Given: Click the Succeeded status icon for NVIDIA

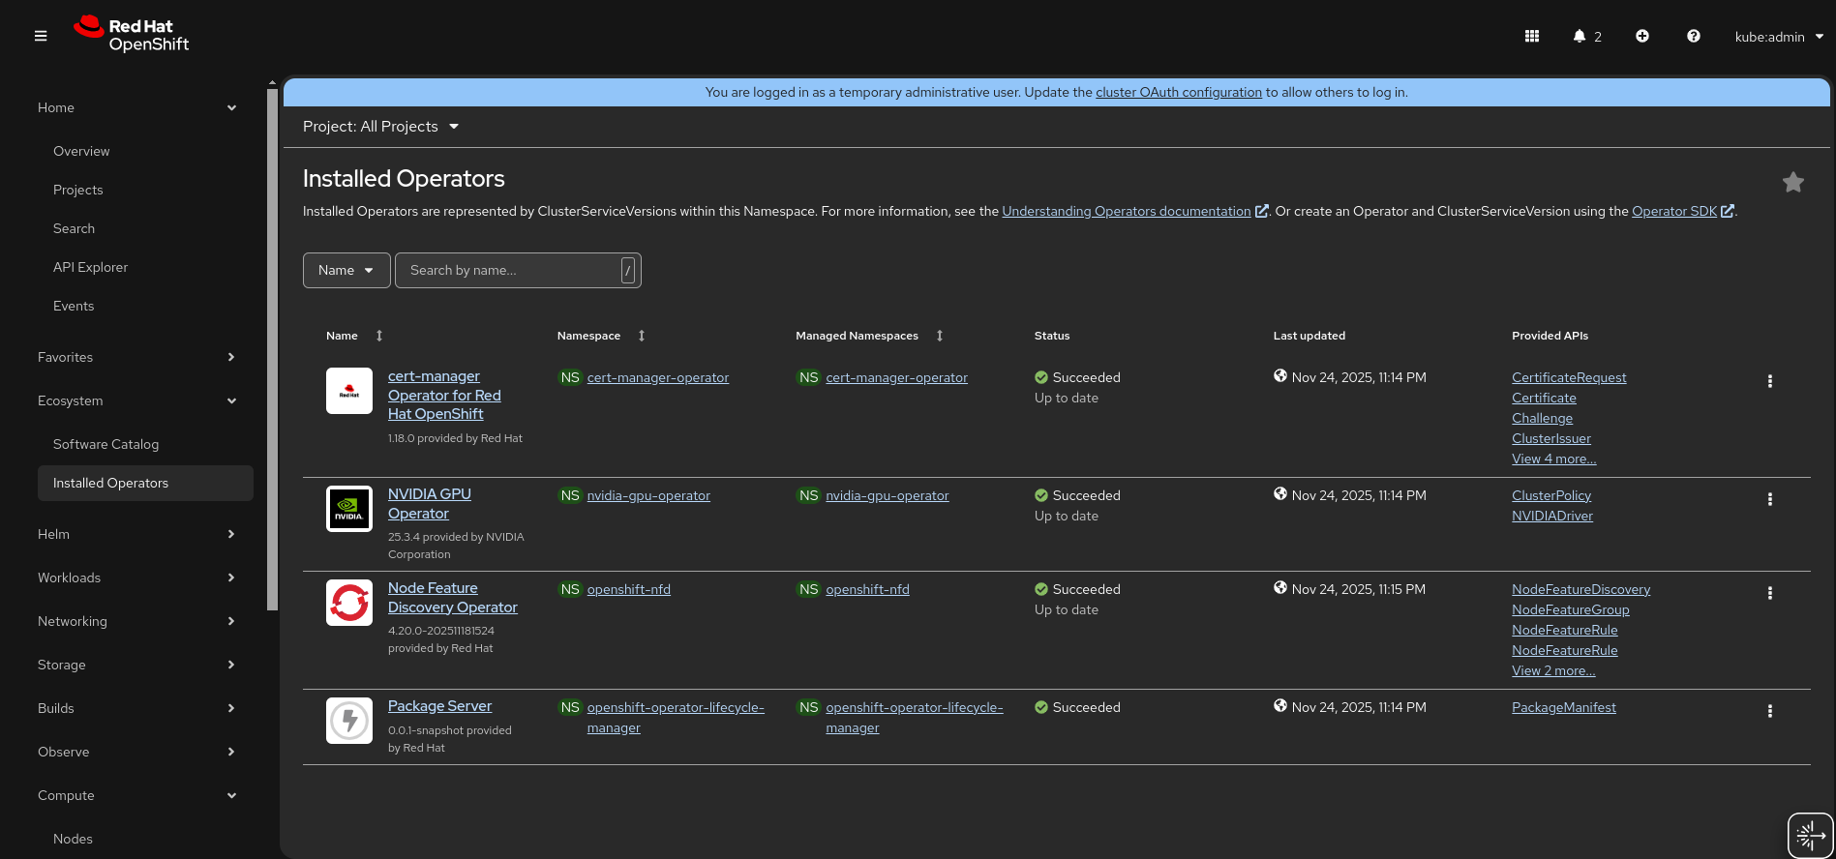Looking at the screenshot, I should (1041, 495).
